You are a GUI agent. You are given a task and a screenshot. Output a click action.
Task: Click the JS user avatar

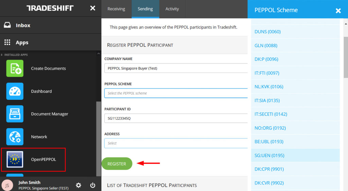[x=7, y=185]
